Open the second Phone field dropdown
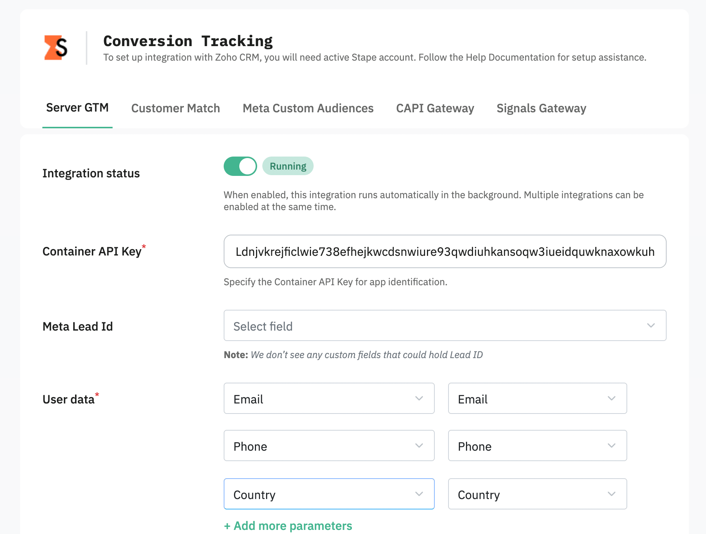Screen dimensions: 706x534 [537, 445]
